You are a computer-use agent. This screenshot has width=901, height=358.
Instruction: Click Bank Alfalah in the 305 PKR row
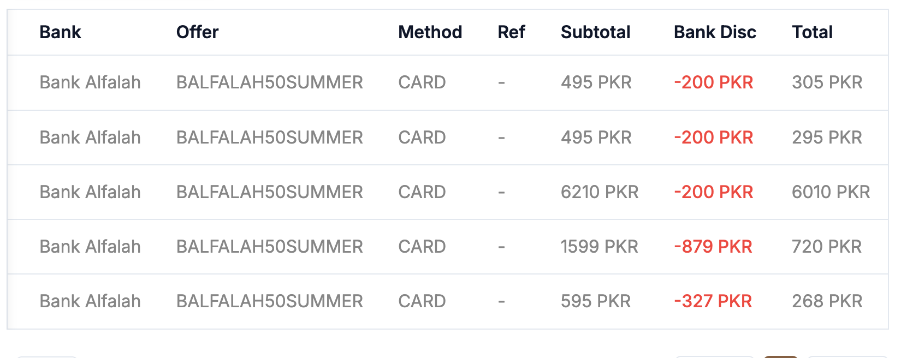coord(90,82)
